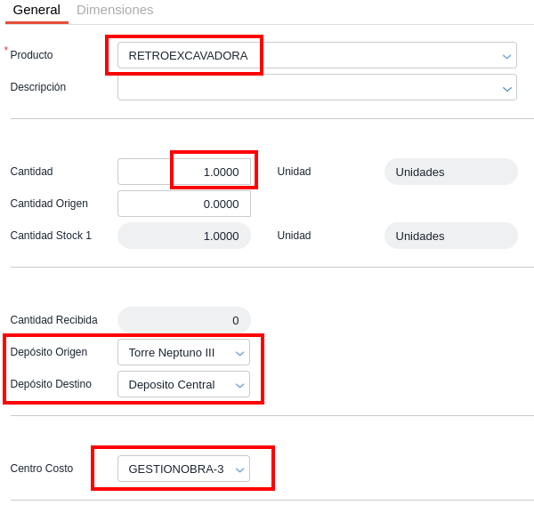
Task: Switch to the Dimensiones tab
Action: (x=115, y=10)
